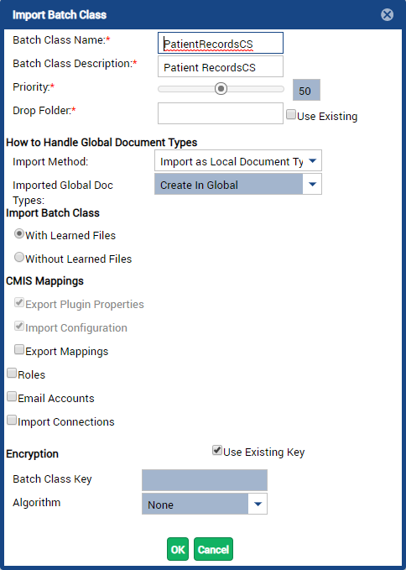Open the Algorithm dropdown arrow
Viewport: 406px width, 570px height.
click(x=258, y=504)
